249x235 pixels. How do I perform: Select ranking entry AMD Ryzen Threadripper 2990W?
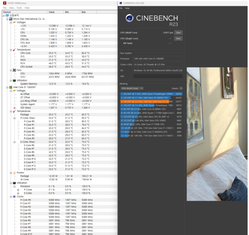(x=151, y=94)
